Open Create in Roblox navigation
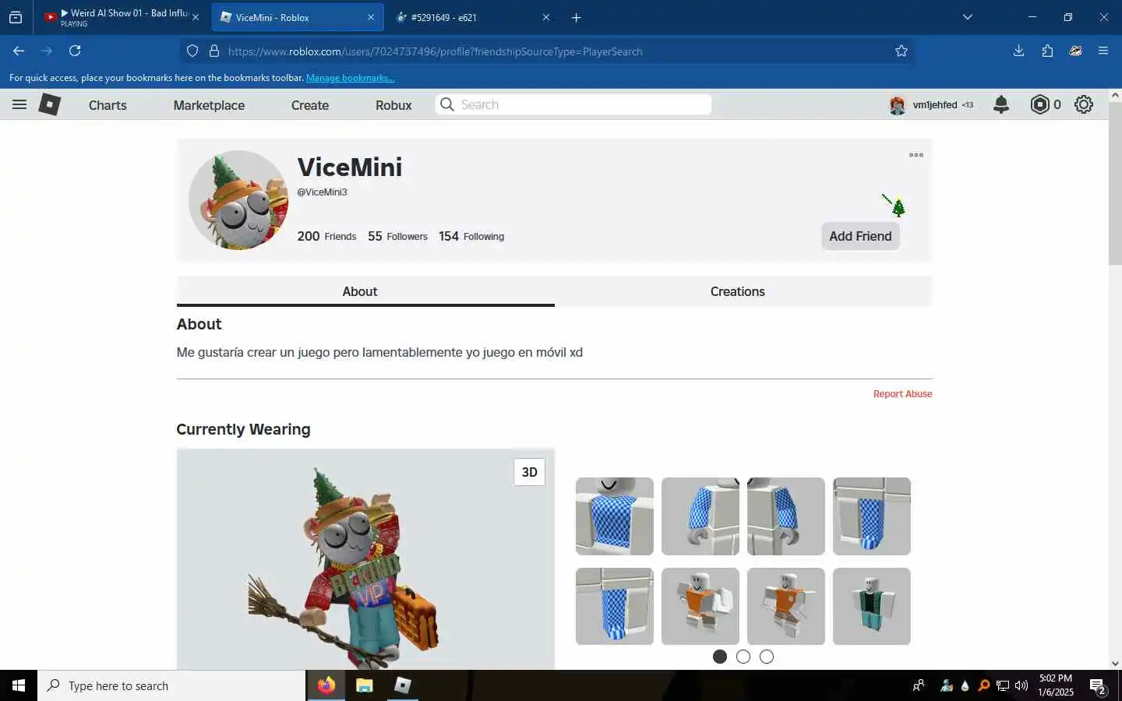The height and width of the screenshot is (701, 1122). [310, 105]
